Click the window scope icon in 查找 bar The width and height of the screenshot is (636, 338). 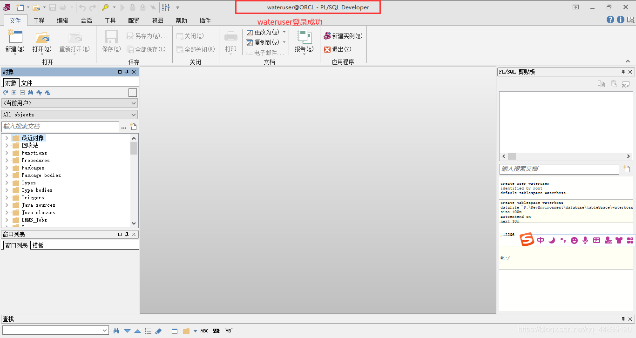pyautogui.click(x=175, y=331)
